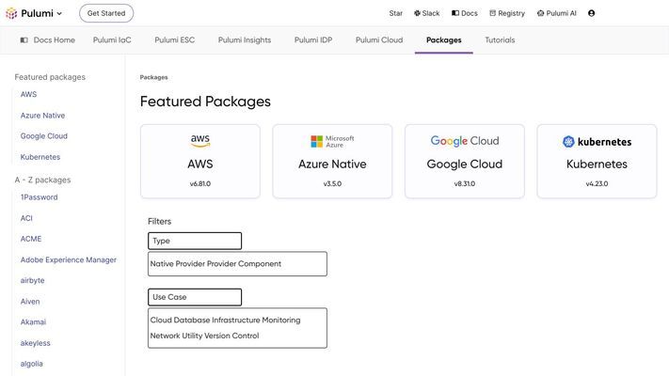Open ACI package link
Viewport: 669px width, 376px height.
pyautogui.click(x=26, y=218)
